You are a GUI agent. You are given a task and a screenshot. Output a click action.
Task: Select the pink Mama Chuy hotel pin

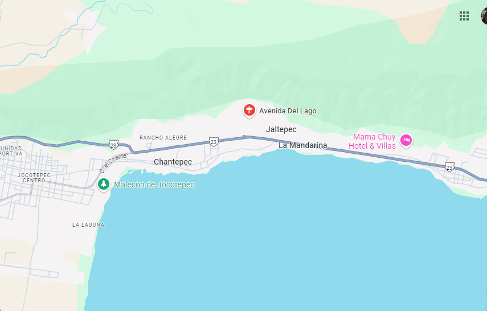click(x=406, y=141)
